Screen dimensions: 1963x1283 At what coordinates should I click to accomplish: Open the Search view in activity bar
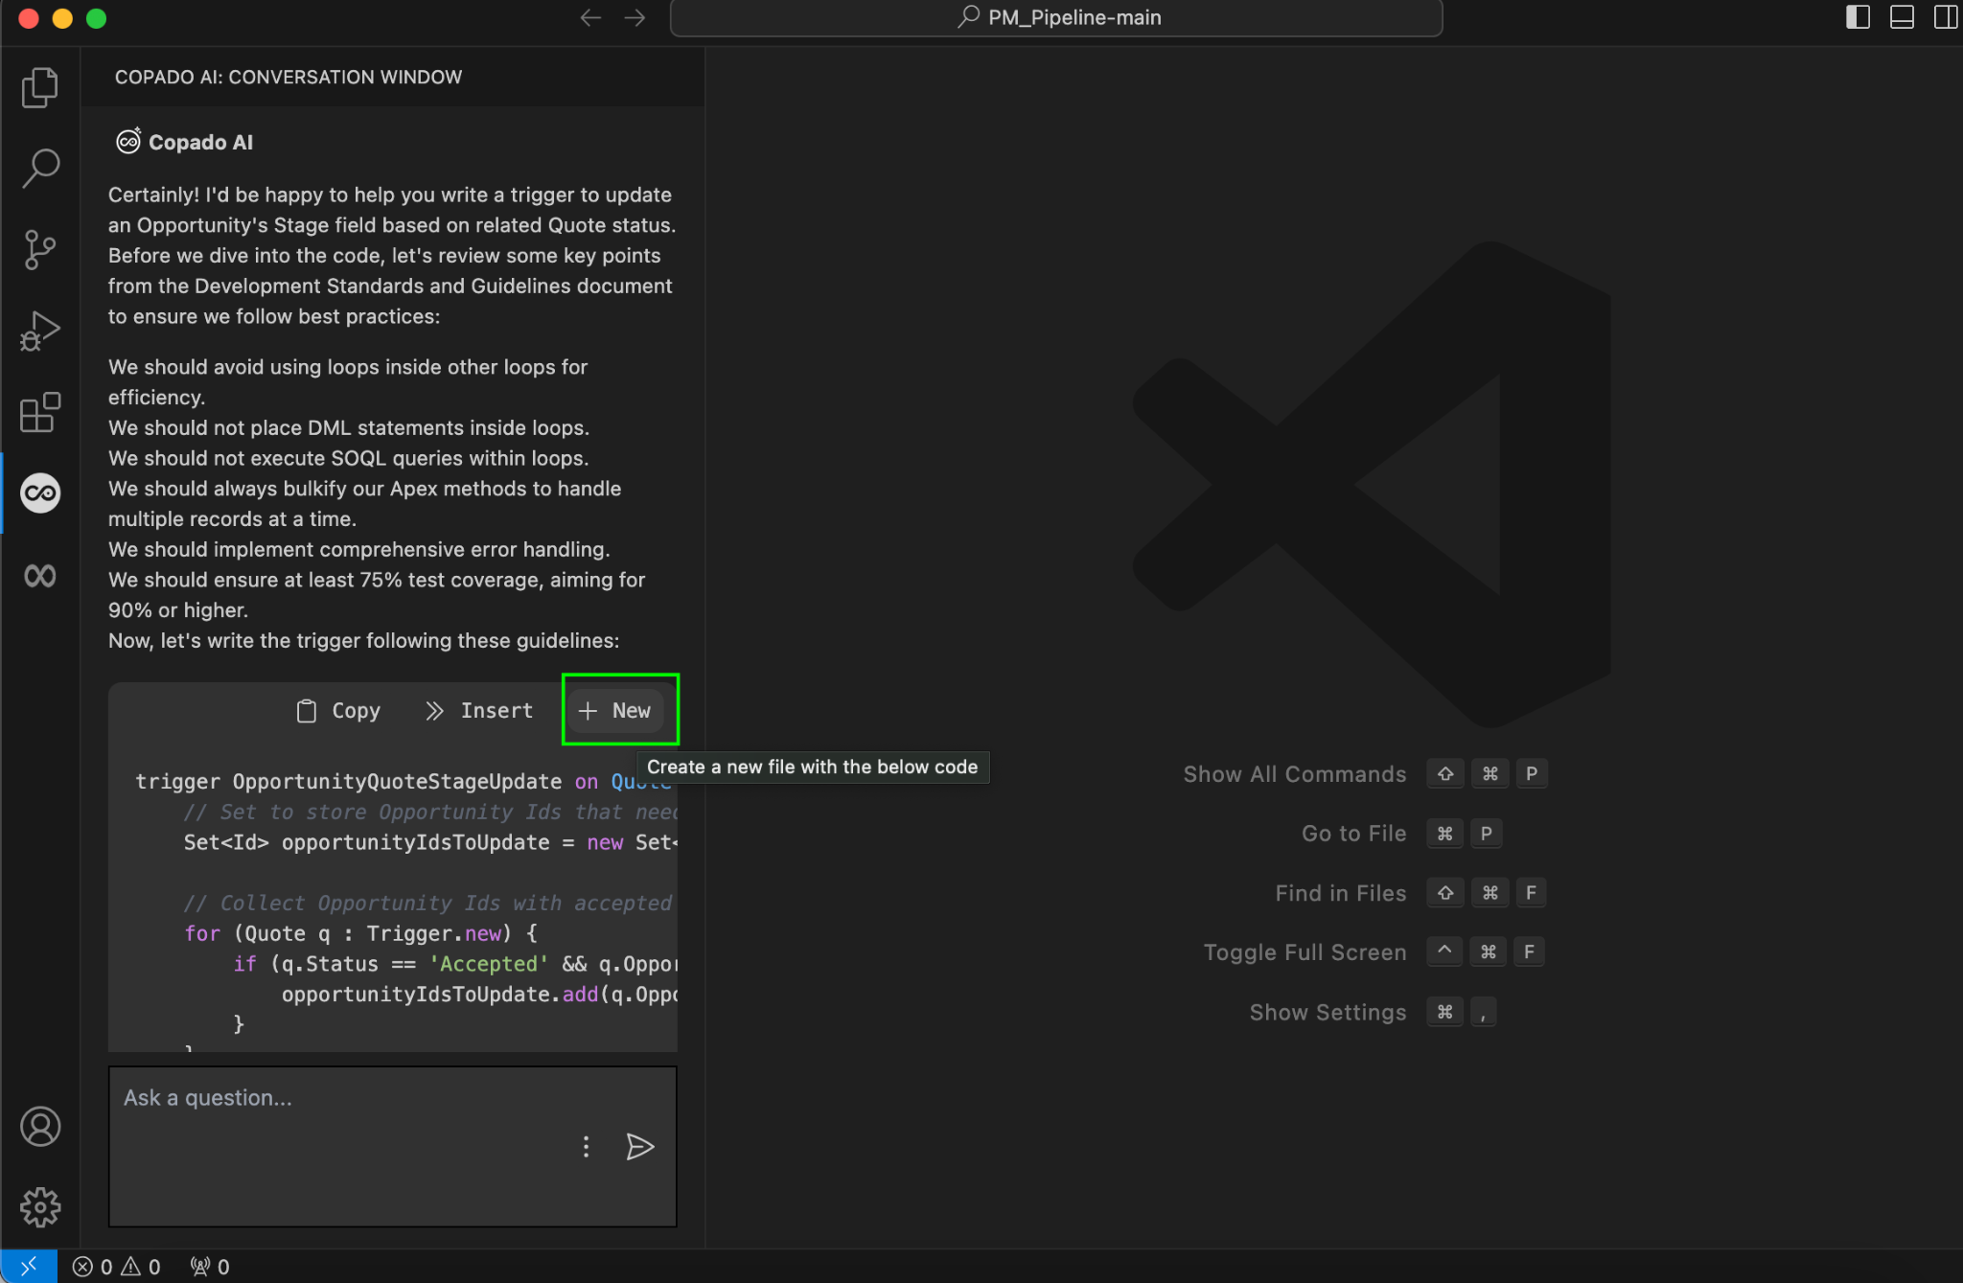pyautogui.click(x=39, y=168)
